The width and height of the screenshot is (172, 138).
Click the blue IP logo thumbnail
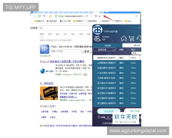44,49
